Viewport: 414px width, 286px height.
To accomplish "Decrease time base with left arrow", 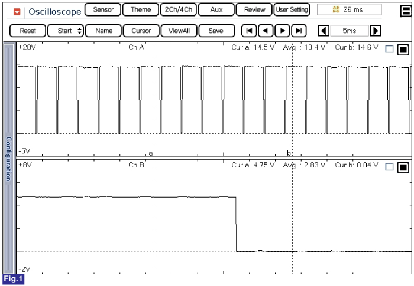I will point(324,31).
